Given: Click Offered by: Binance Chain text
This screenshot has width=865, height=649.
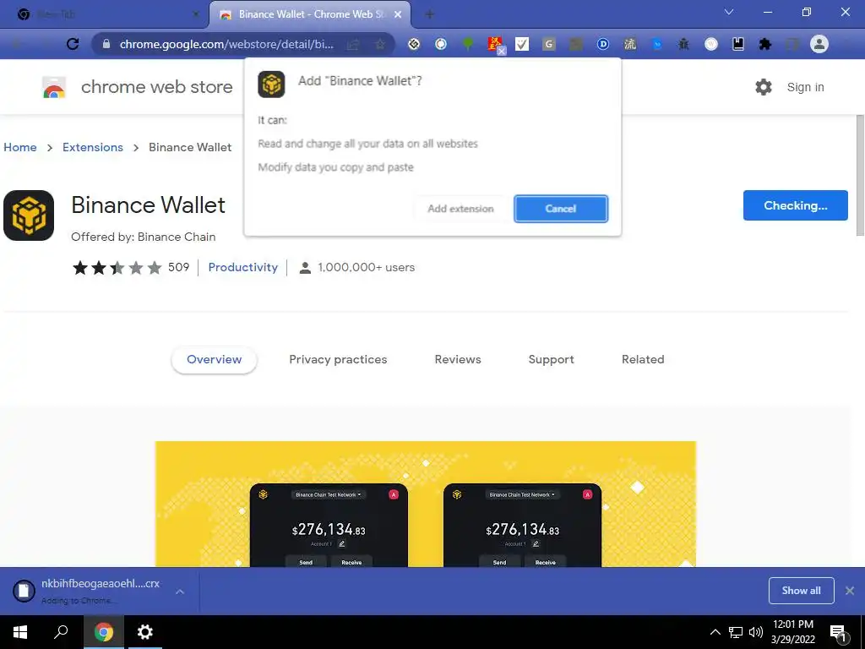Looking at the screenshot, I should tap(144, 237).
